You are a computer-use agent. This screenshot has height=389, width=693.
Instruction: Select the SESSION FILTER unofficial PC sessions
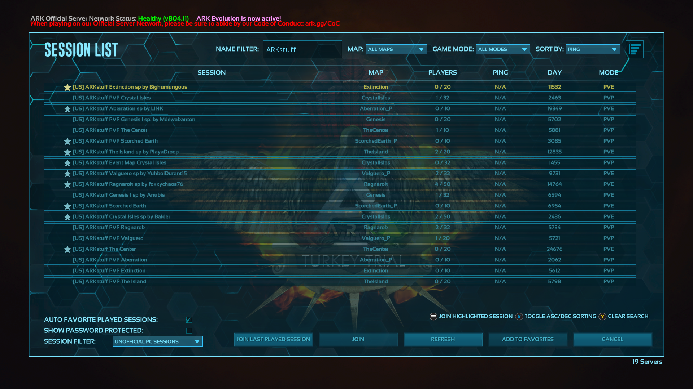click(157, 341)
